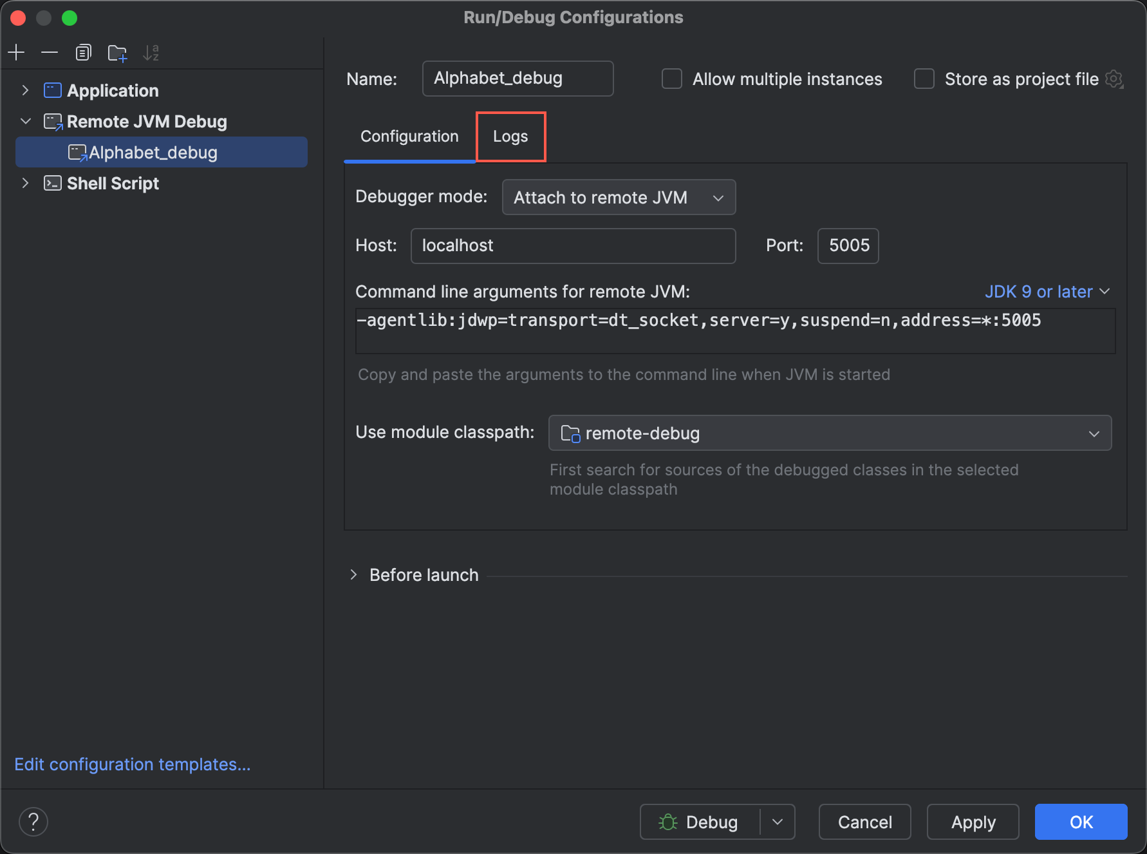Create a new configuration folder
The image size is (1147, 854).
point(117,52)
